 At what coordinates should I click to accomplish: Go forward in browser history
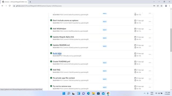click(6, 6)
